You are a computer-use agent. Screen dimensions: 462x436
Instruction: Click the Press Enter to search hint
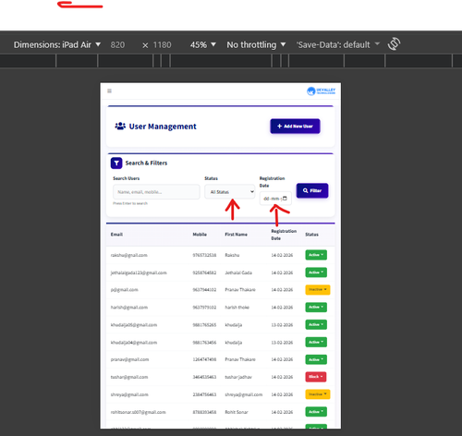(x=130, y=203)
